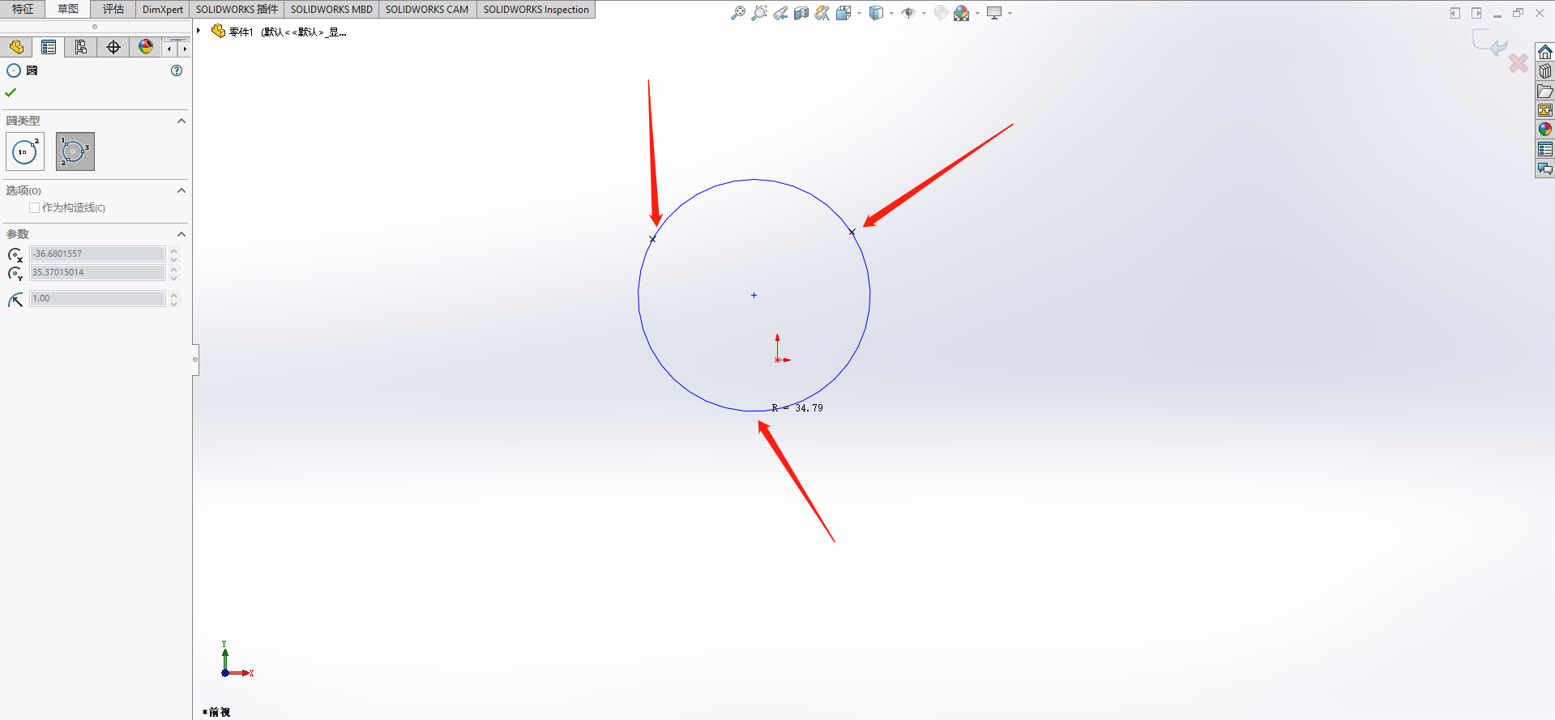Screen dimensions: 1555x720
Task: Click the manager tabs right scroll arrow
Action: tap(184, 49)
